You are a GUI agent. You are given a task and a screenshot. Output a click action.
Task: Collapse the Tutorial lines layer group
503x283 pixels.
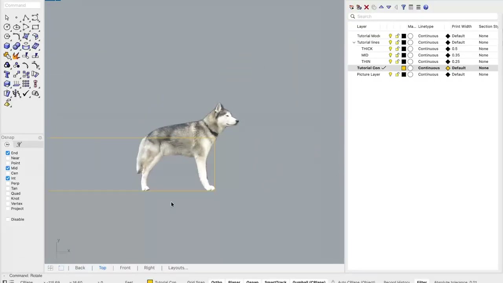pyautogui.click(x=354, y=42)
